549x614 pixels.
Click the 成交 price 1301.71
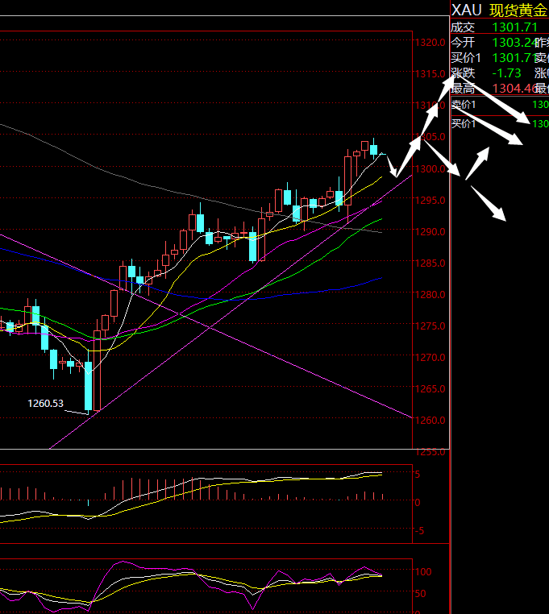[515, 27]
